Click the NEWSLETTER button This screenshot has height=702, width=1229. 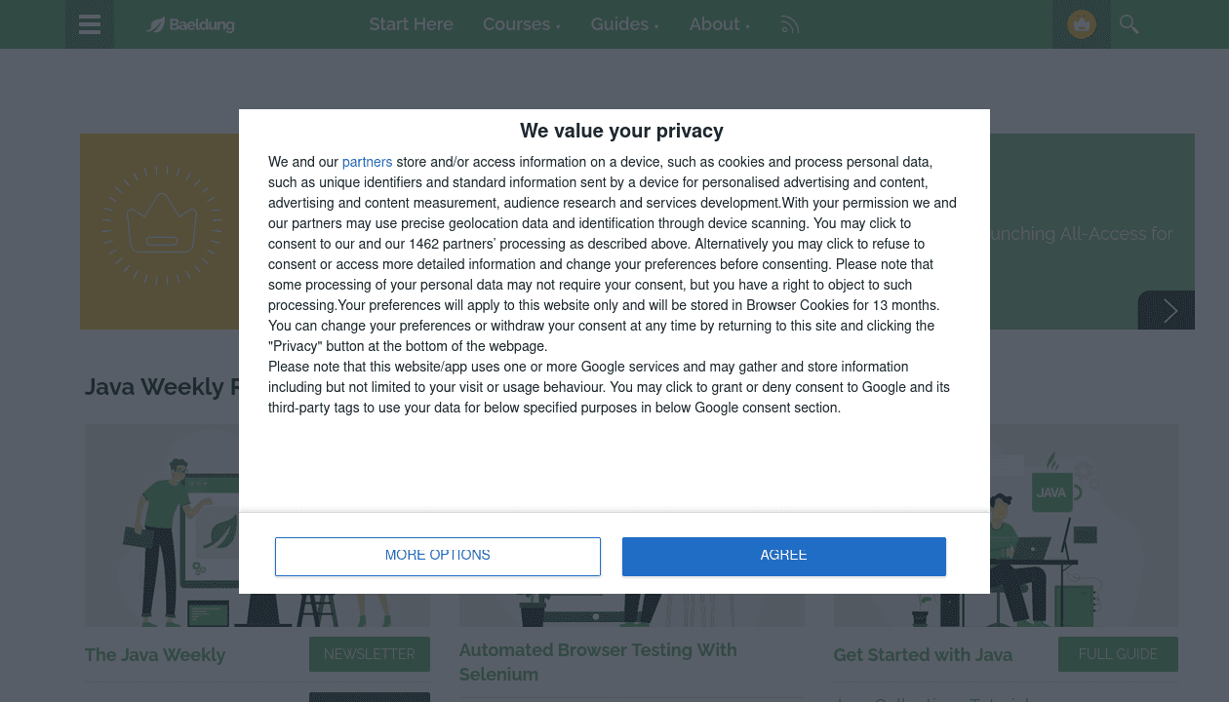(x=369, y=654)
